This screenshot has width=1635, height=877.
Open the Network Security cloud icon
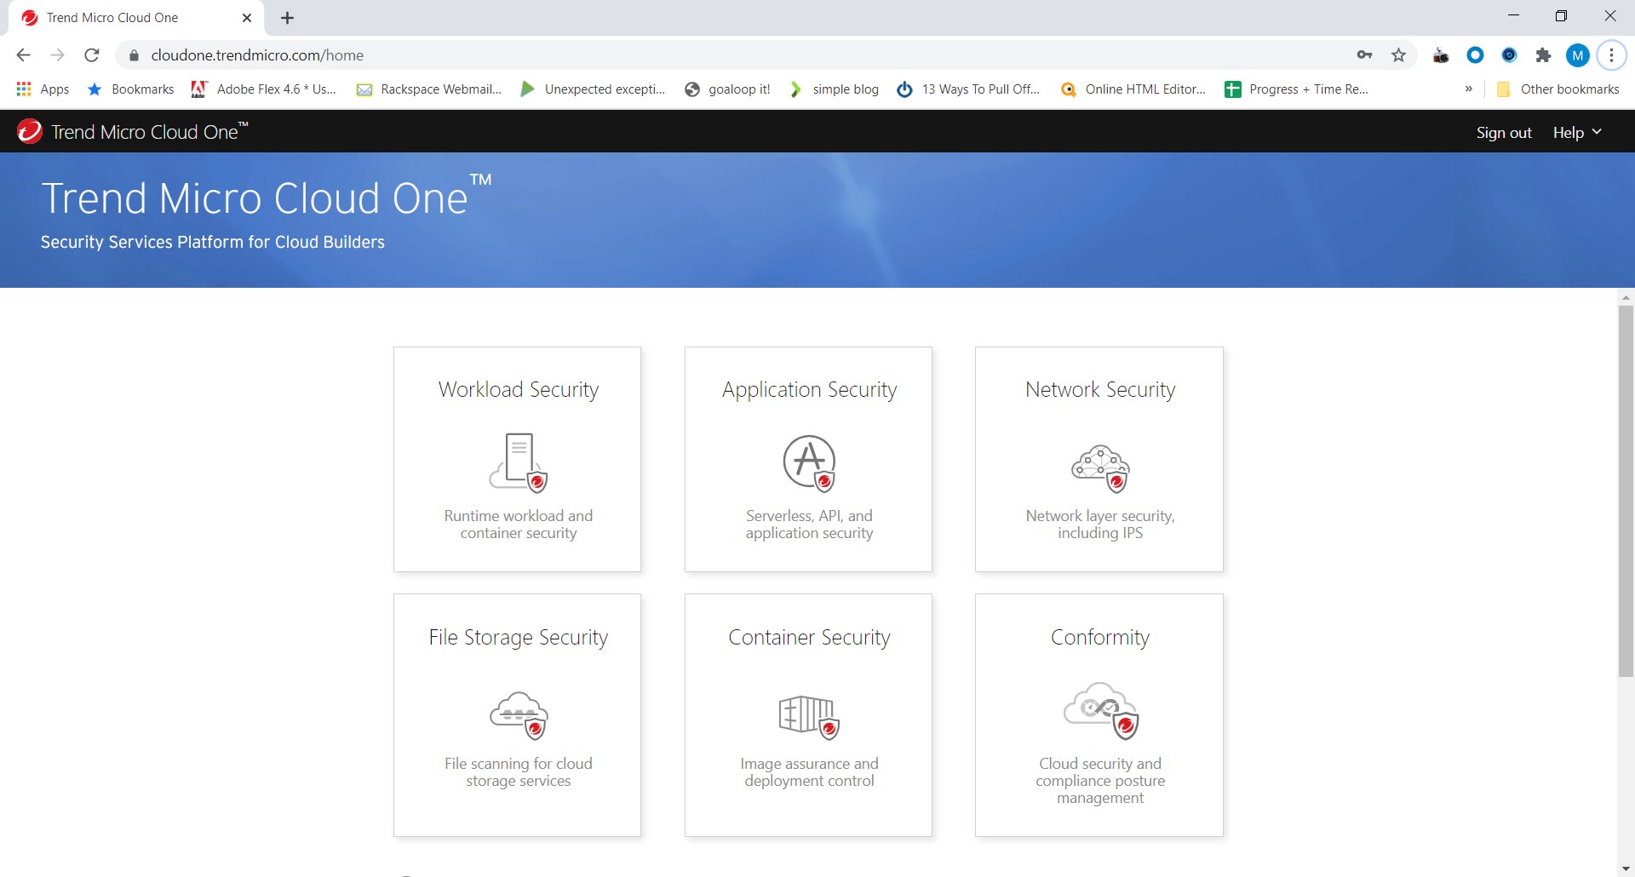[1100, 468]
